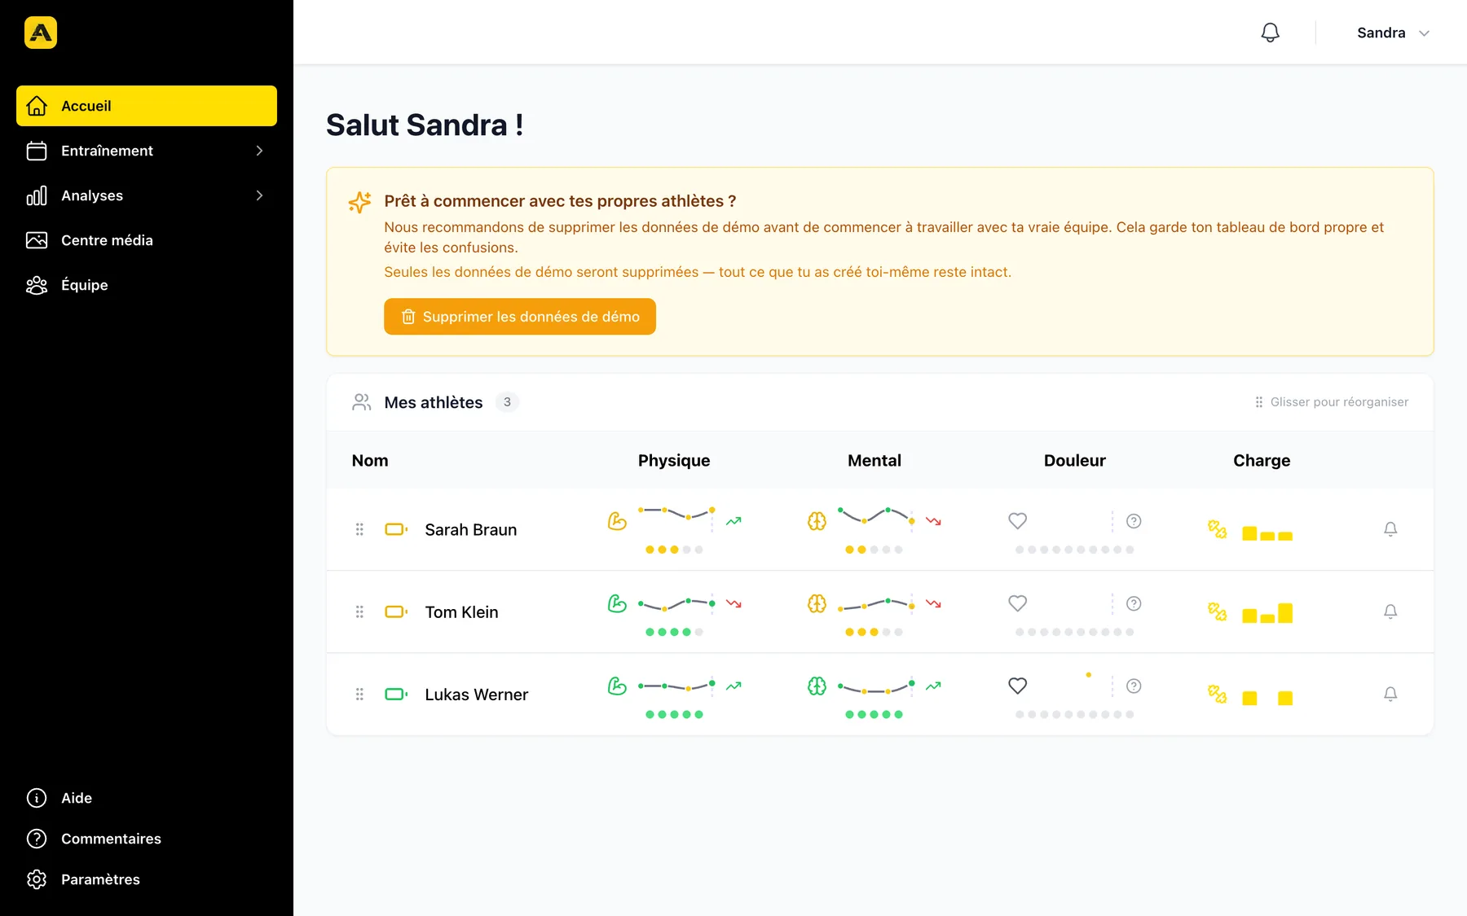This screenshot has width=1467, height=916.
Task: Toggle alert bell for Lukas Werner
Action: click(1390, 695)
